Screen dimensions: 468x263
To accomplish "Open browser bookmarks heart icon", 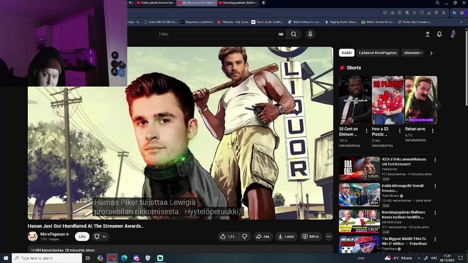I will (422, 13).
